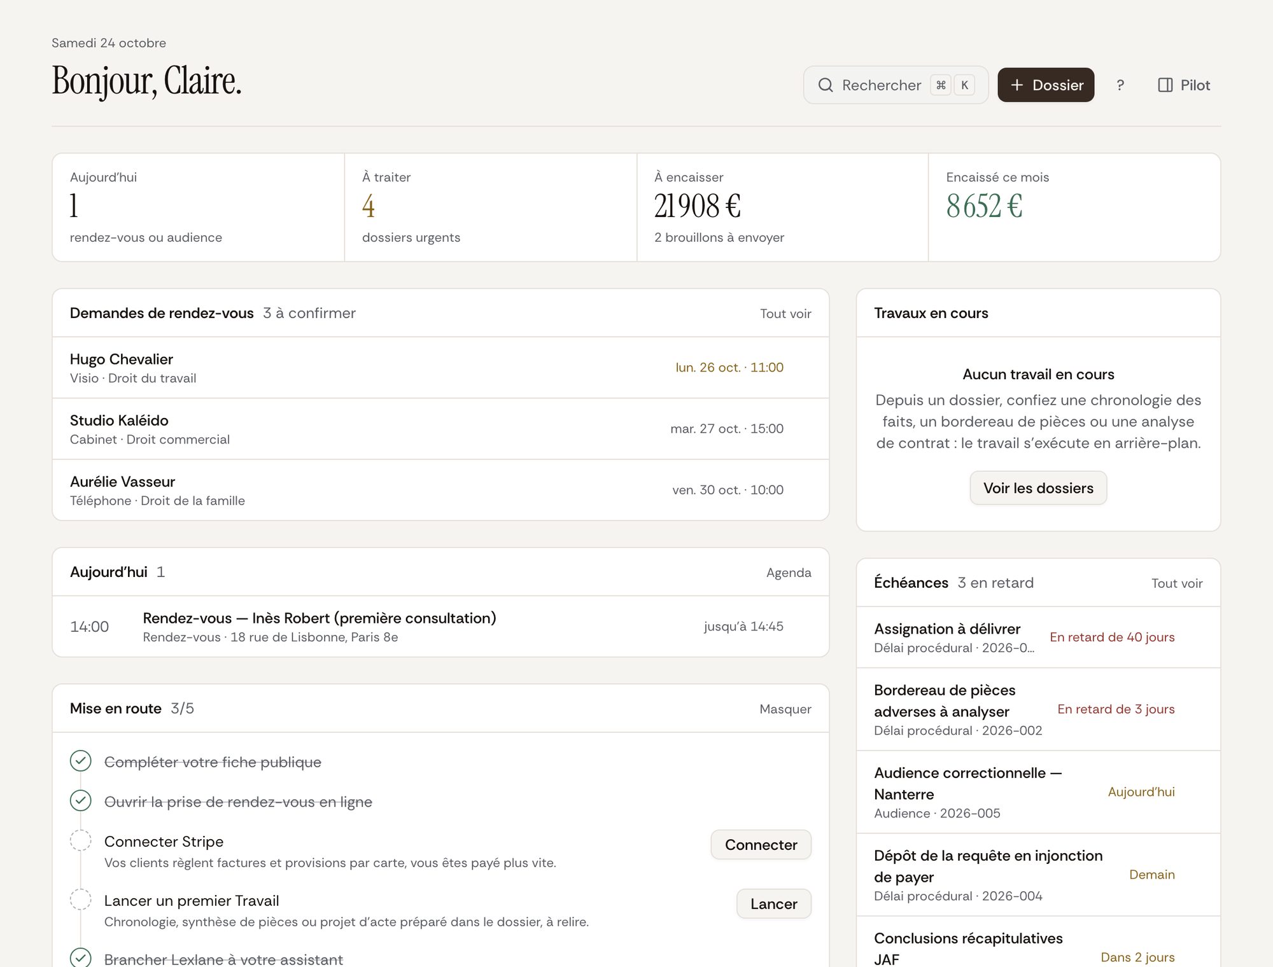Select the Aurélie Vasseur appointment request

(440, 490)
